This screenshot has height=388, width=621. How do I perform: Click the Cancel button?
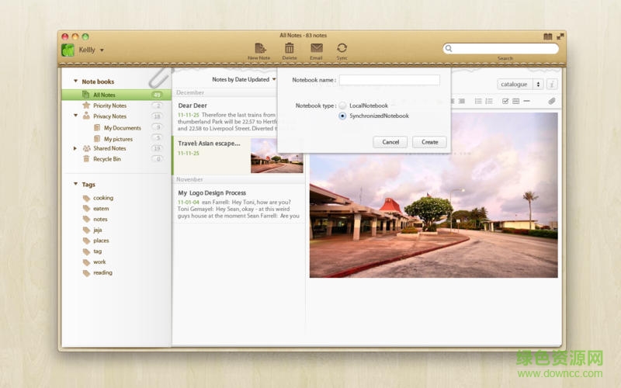(390, 142)
